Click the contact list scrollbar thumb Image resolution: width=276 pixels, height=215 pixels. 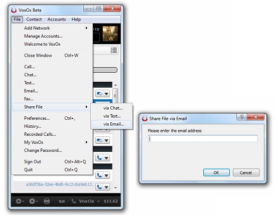[115, 96]
